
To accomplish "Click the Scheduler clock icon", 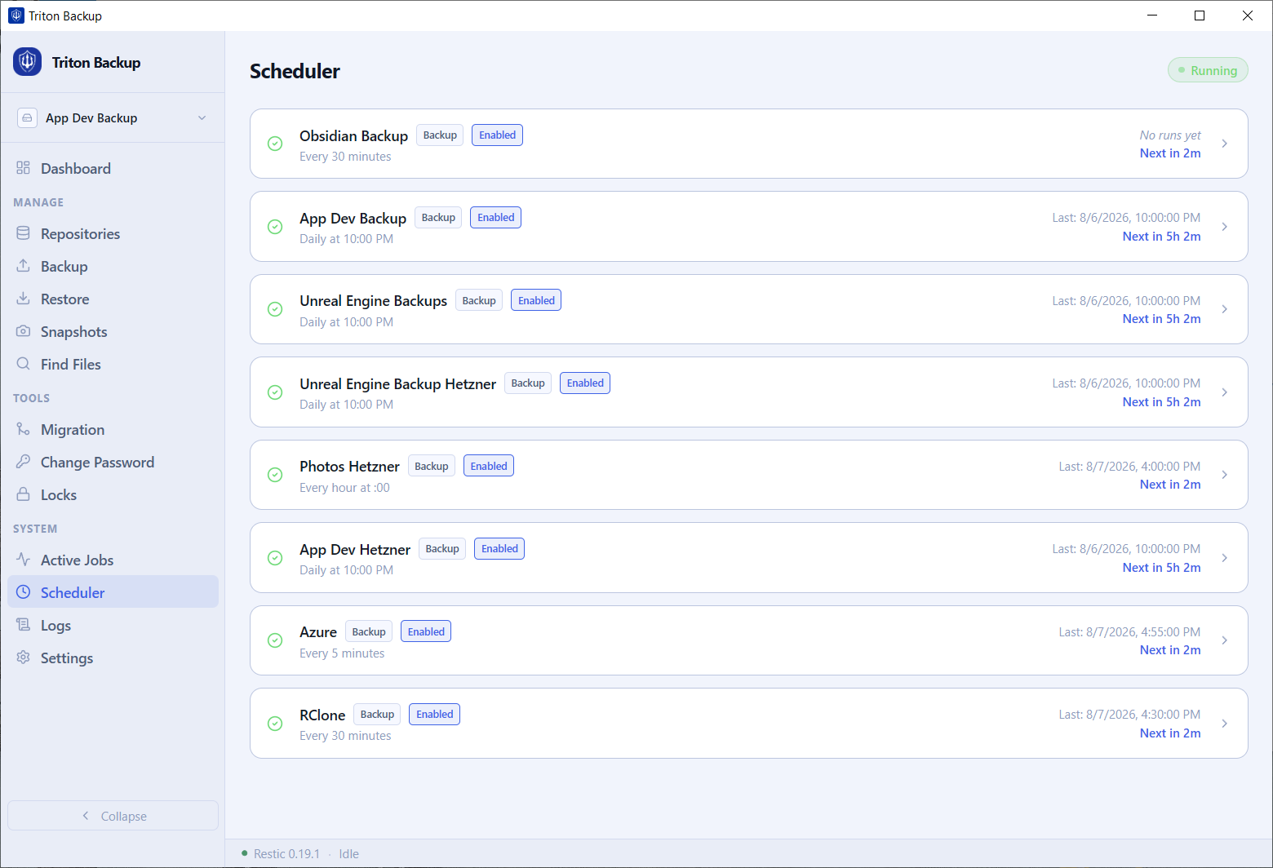I will tap(23, 592).
